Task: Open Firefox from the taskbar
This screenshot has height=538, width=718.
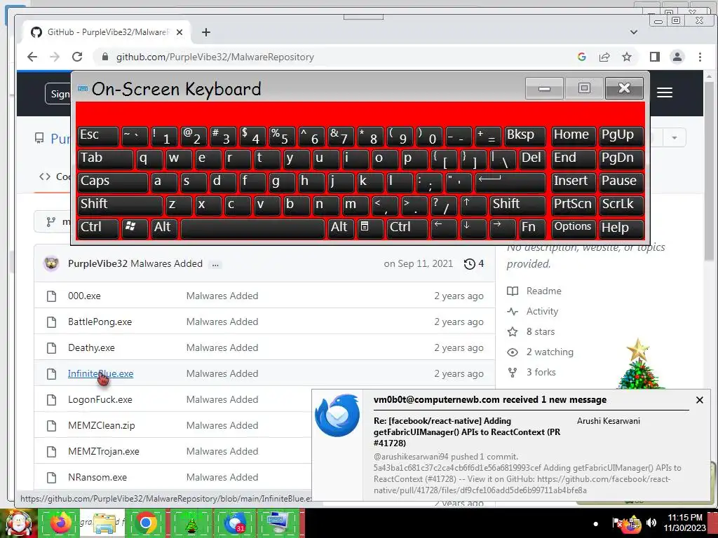Action: pyautogui.click(x=60, y=523)
